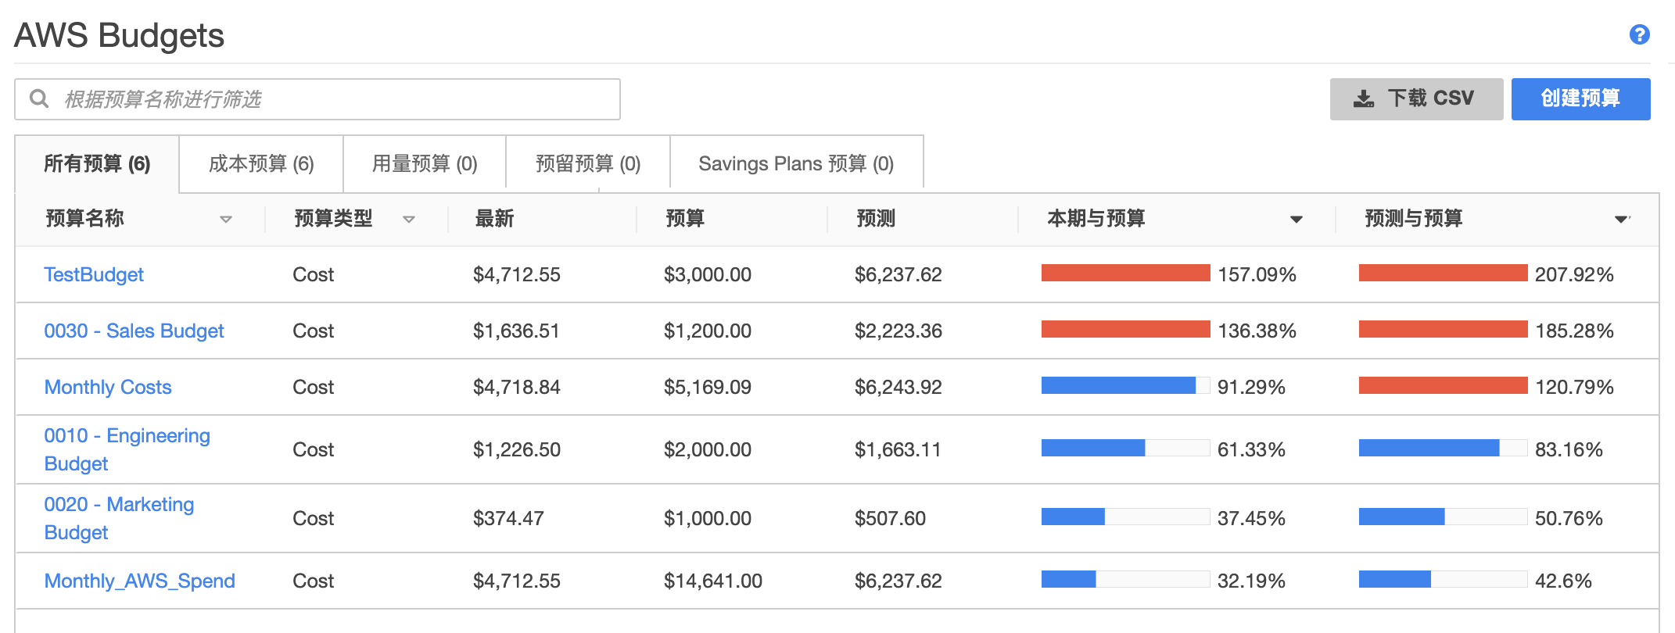Open the 预测与预算 column dropdown arrow
This screenshot has width=1675, height=633.
point(1622,220)
